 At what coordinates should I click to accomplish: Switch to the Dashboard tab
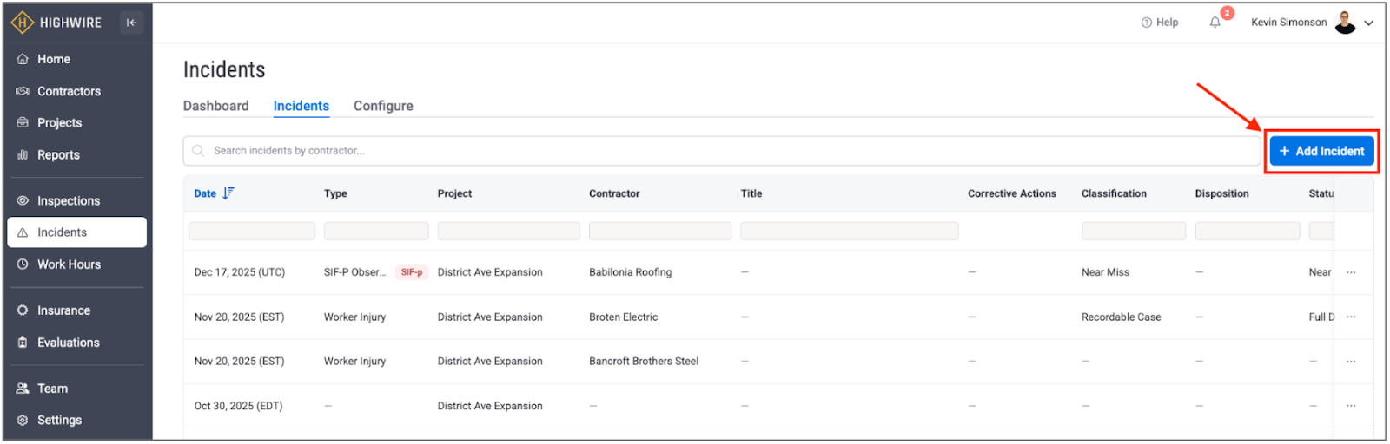[215, 106]
